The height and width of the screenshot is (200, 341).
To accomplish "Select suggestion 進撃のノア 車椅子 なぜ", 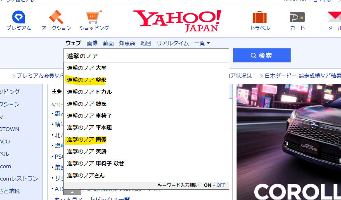I will pos(146,163).
